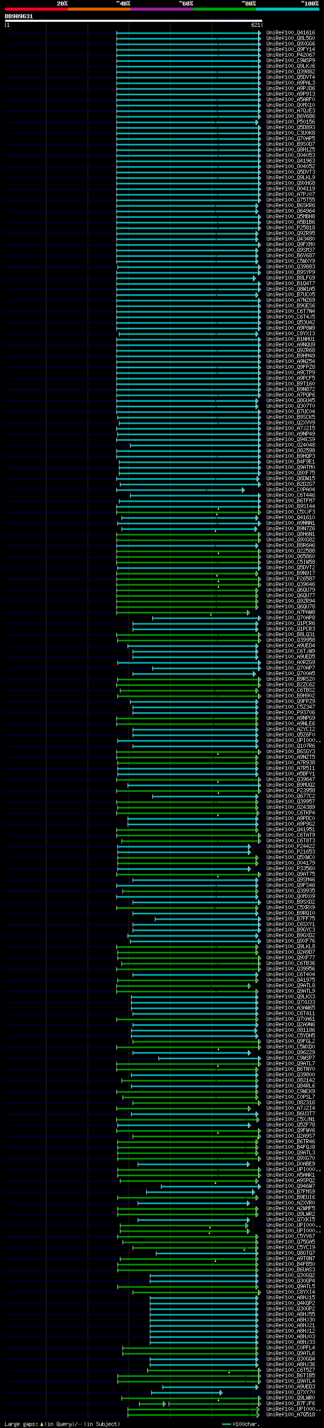Select the UniRef100_Q39882 label
324x1428 pixels.
(x=291, y=71)
